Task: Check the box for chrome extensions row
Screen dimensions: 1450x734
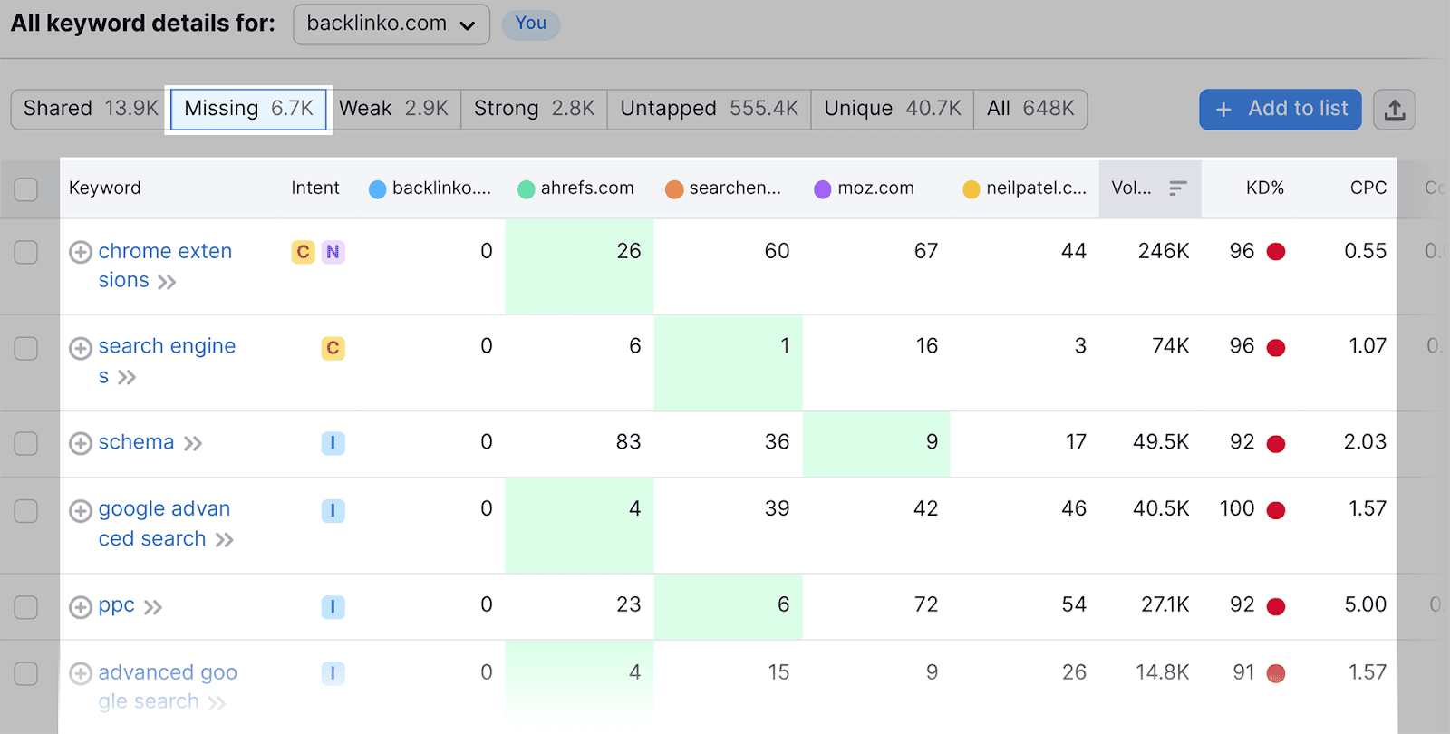Action: click(26, 252)
